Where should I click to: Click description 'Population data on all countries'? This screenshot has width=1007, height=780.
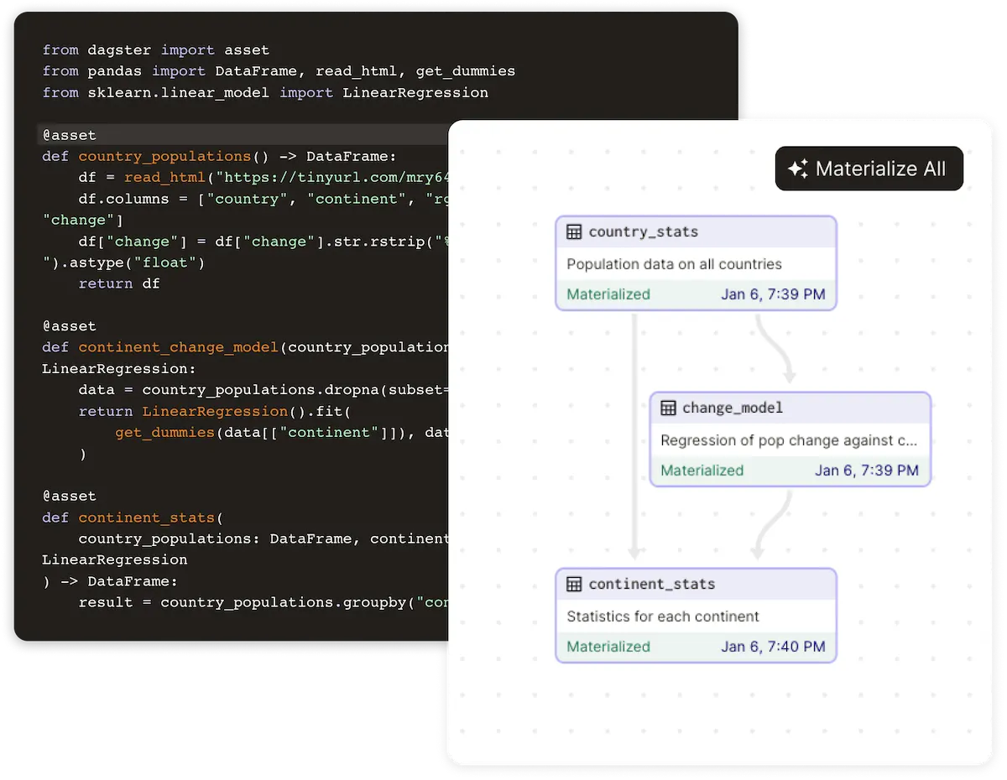tap(674, 264)
